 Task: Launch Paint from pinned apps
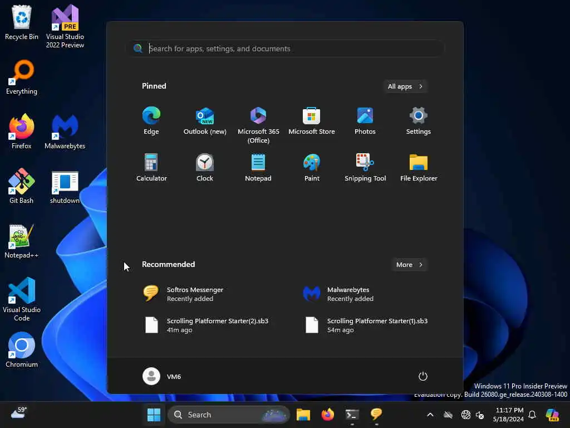312,167
